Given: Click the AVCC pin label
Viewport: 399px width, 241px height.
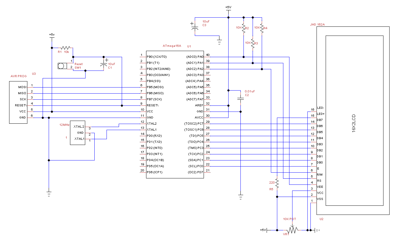Looking at the screenshot, I should click(x=199, y=118).
